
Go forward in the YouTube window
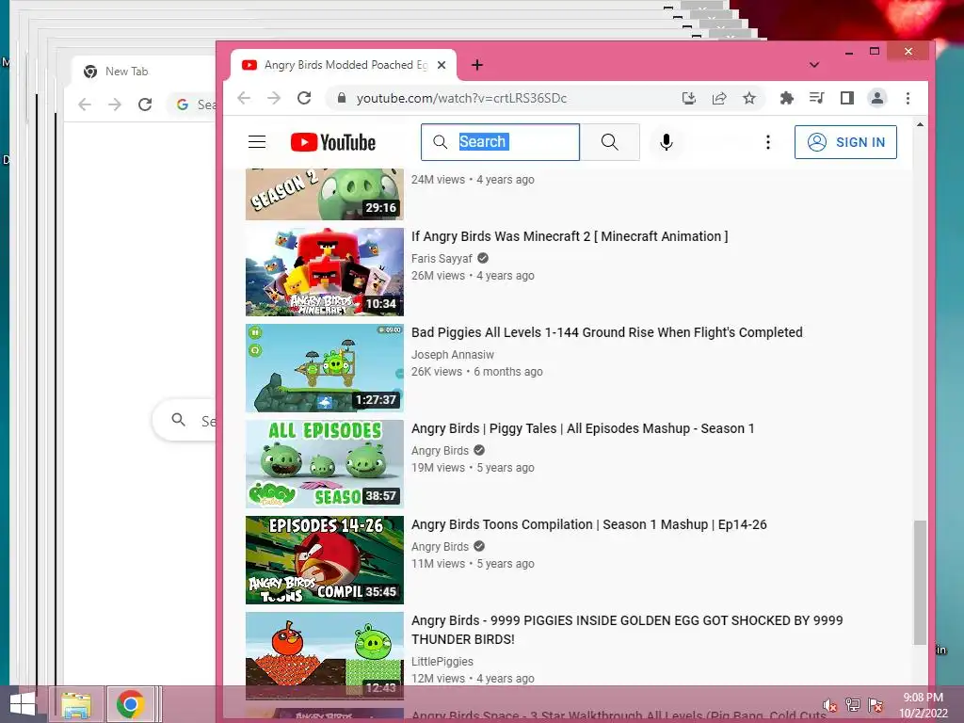coord(274,98)
